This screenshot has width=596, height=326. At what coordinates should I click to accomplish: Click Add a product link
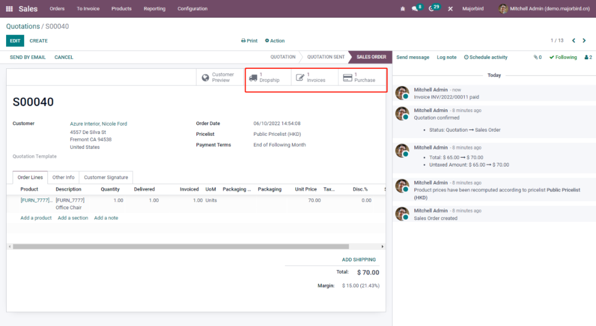tap(36, 218)
